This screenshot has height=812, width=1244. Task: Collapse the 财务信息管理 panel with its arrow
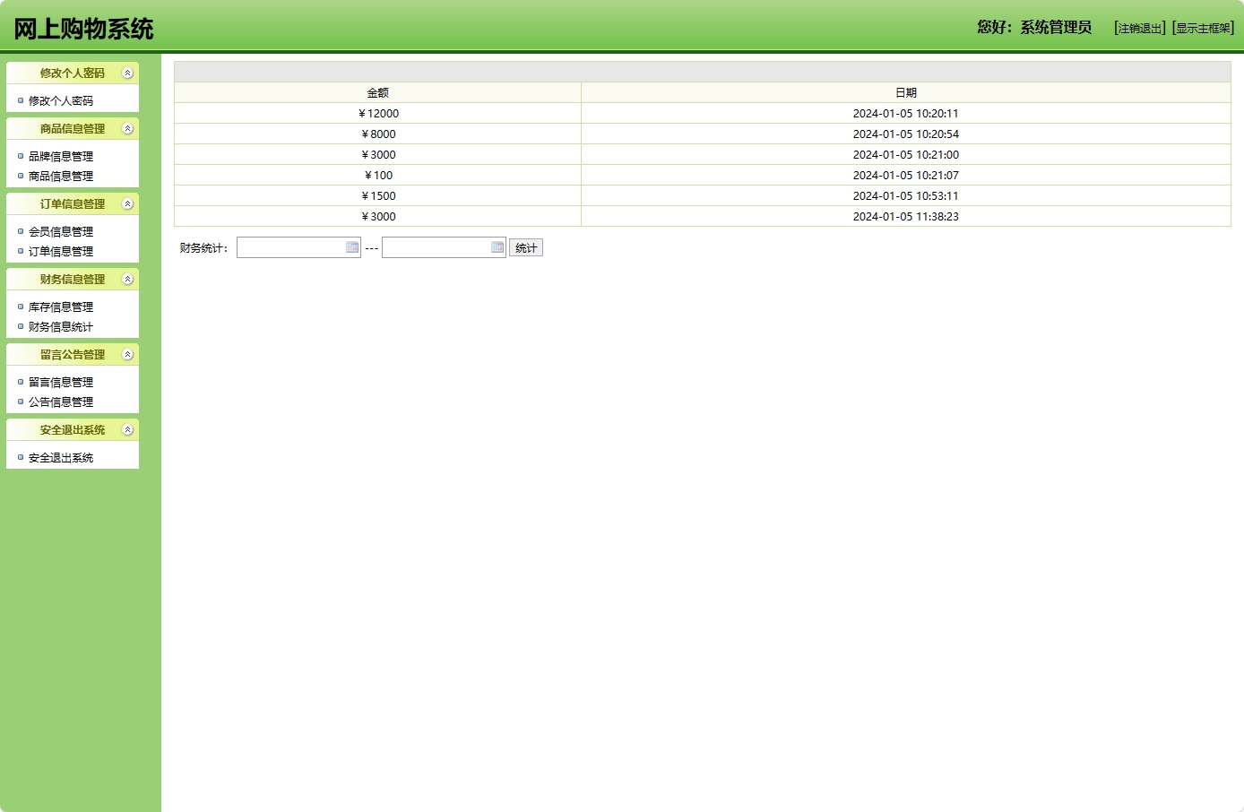tap(127, 280)
